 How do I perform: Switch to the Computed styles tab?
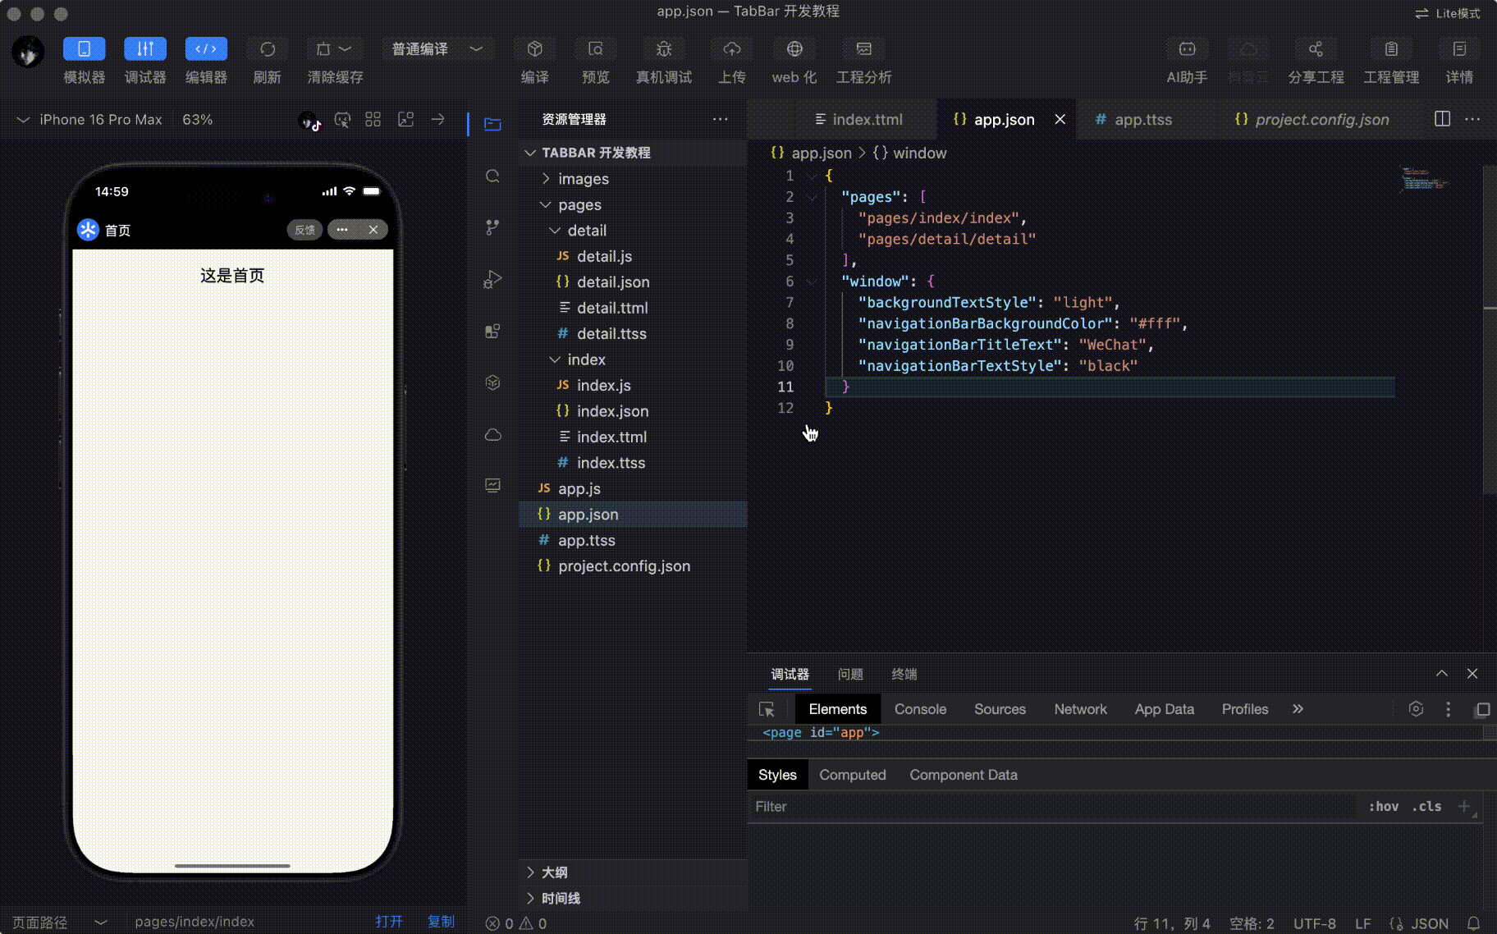coord(852,775)
